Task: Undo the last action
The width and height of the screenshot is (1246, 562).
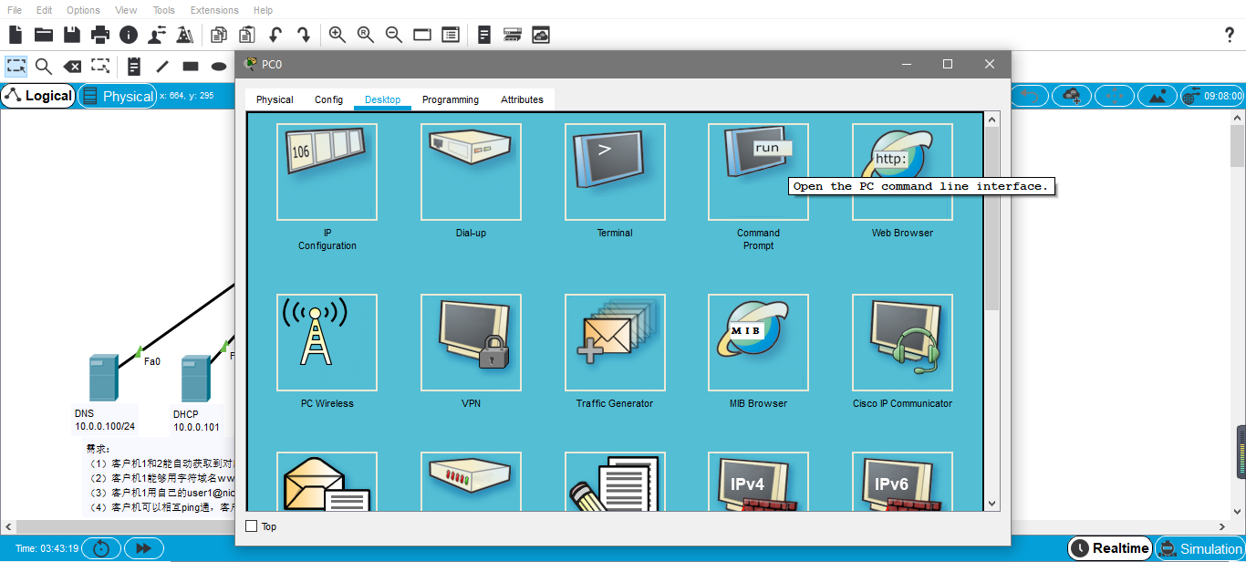Action: [275, 35]
